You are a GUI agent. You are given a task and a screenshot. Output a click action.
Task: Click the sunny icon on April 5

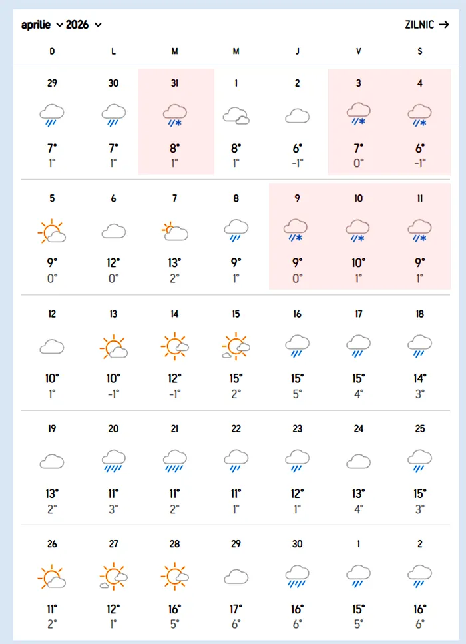coord(52,232)
